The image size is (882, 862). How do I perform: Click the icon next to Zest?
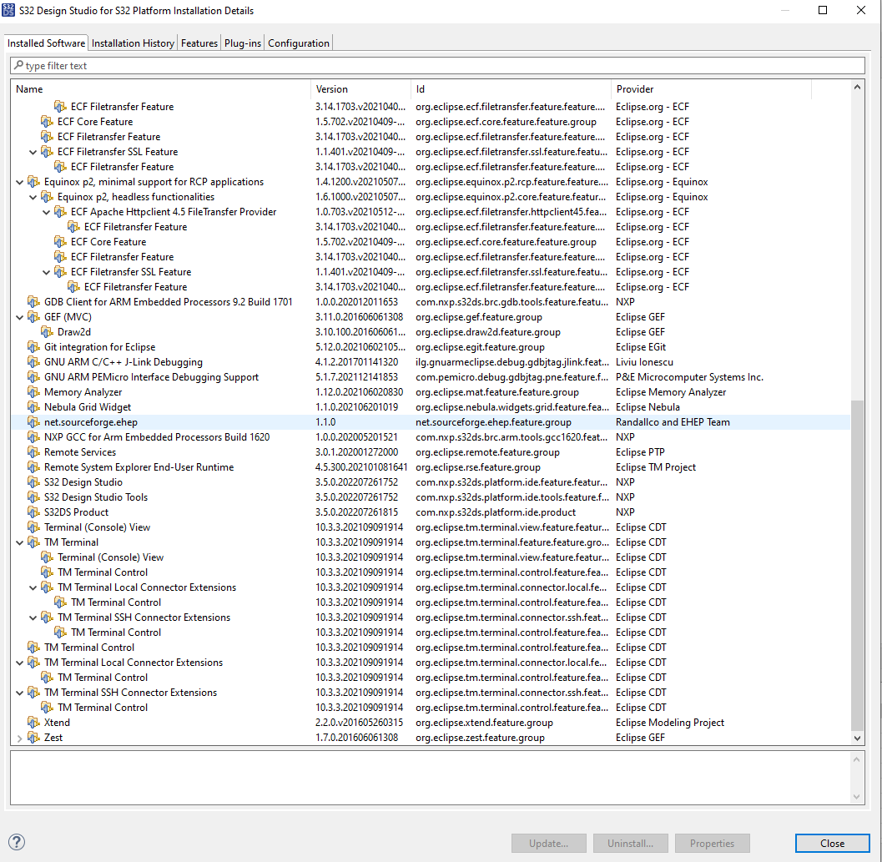pos(33,737)
